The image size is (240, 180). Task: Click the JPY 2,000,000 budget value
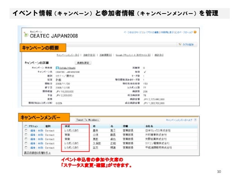click(64, 95)
